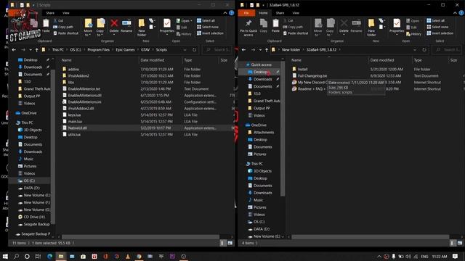Screen dimensions: 465x261
Task: Click Select all in right window
Action: 436,21
